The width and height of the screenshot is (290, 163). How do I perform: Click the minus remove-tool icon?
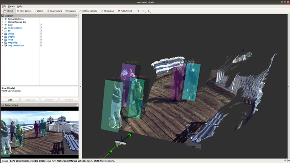pyautogui.click(x=143, y=11)
